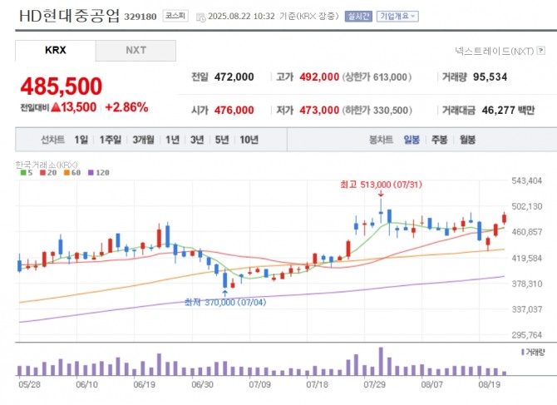
Task: Click the stock name HD현대중공업
Action: pos(69,16)
